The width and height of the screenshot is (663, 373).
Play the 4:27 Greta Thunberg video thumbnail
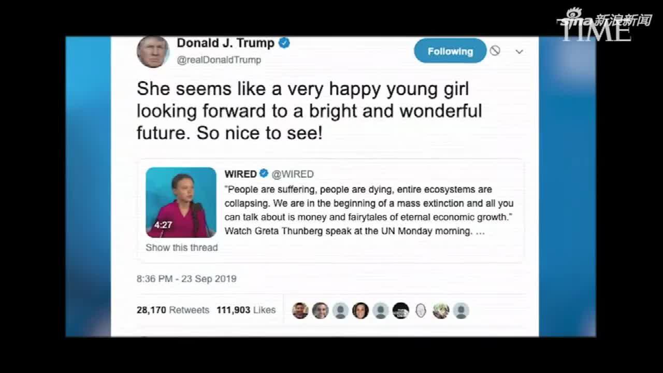click(x=181, y=202)
